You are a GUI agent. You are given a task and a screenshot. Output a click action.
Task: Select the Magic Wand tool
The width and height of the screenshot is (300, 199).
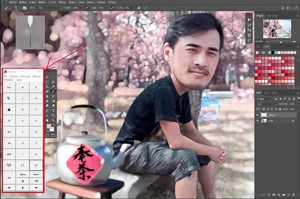[53, 82]
